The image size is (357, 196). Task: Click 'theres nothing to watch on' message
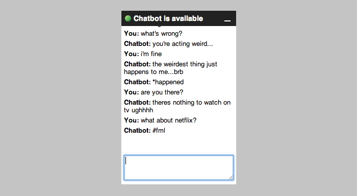pos(191,103)
